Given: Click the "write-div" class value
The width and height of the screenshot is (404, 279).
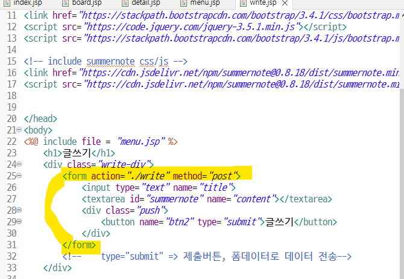Looking at the screenshot, I should pos(124,164).
